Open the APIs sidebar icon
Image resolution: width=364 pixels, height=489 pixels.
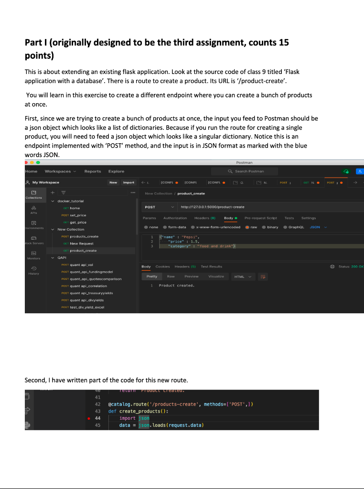(x=34, y=210)
